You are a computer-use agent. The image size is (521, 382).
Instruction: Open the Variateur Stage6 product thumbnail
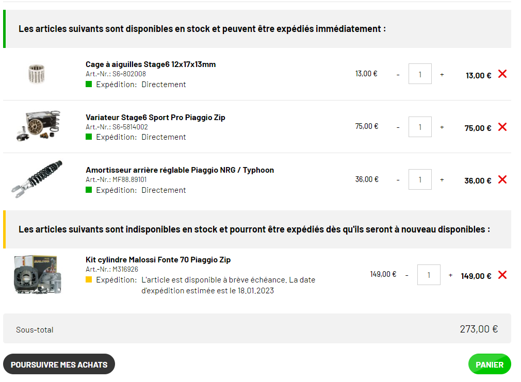click(38, 126)
